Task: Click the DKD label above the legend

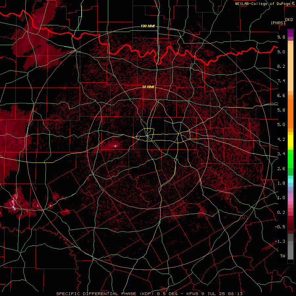Action: coord(289,20)
